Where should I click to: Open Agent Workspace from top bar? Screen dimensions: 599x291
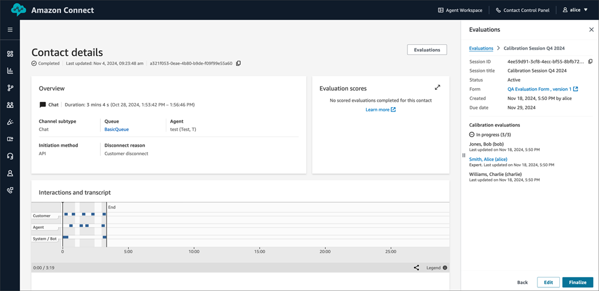coord(459,10)
